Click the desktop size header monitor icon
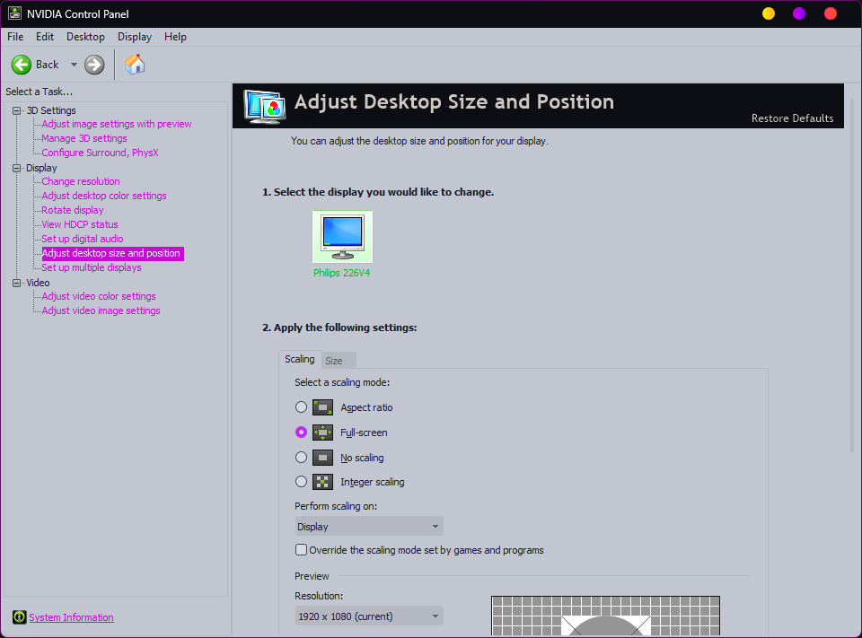862x638 pixels. 265,107
